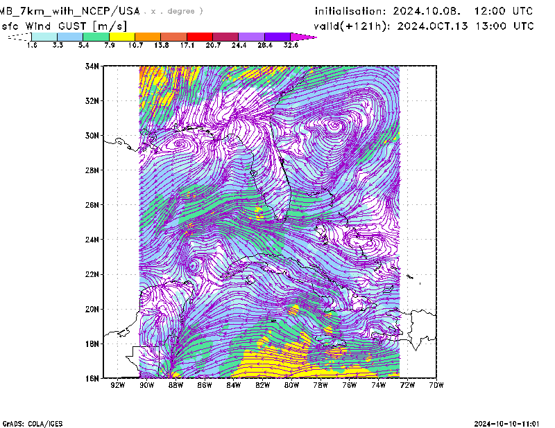Click the dashed white legend start arrow
The height and width of the screenshot is (428, 555).
(19, 37)
